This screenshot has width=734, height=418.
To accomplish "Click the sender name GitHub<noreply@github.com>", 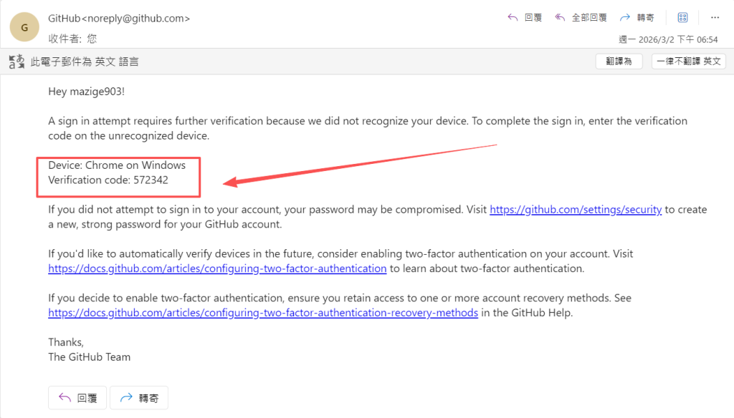I will click(x=119, y=19).
